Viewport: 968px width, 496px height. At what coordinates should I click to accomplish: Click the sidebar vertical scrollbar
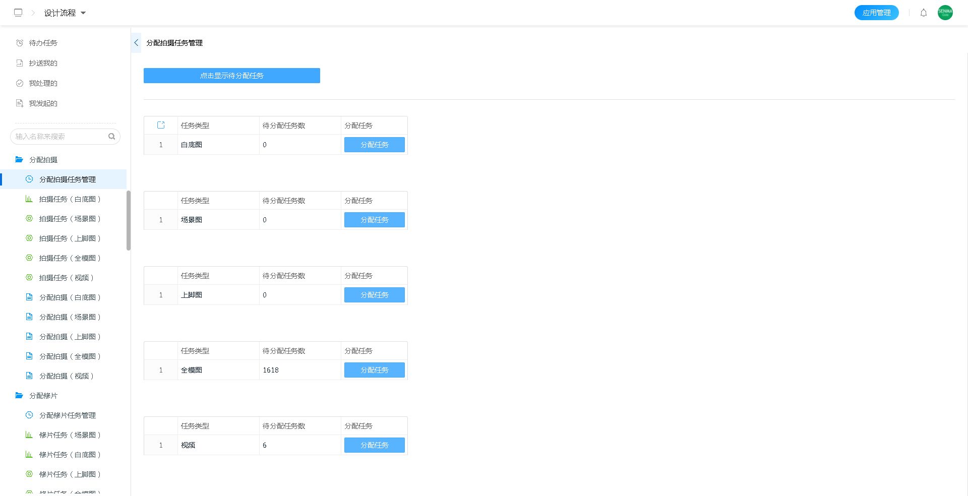tap(129, 220)
